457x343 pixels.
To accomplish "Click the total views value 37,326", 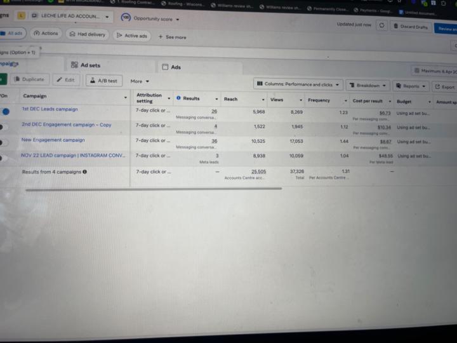I will (296, 171).
